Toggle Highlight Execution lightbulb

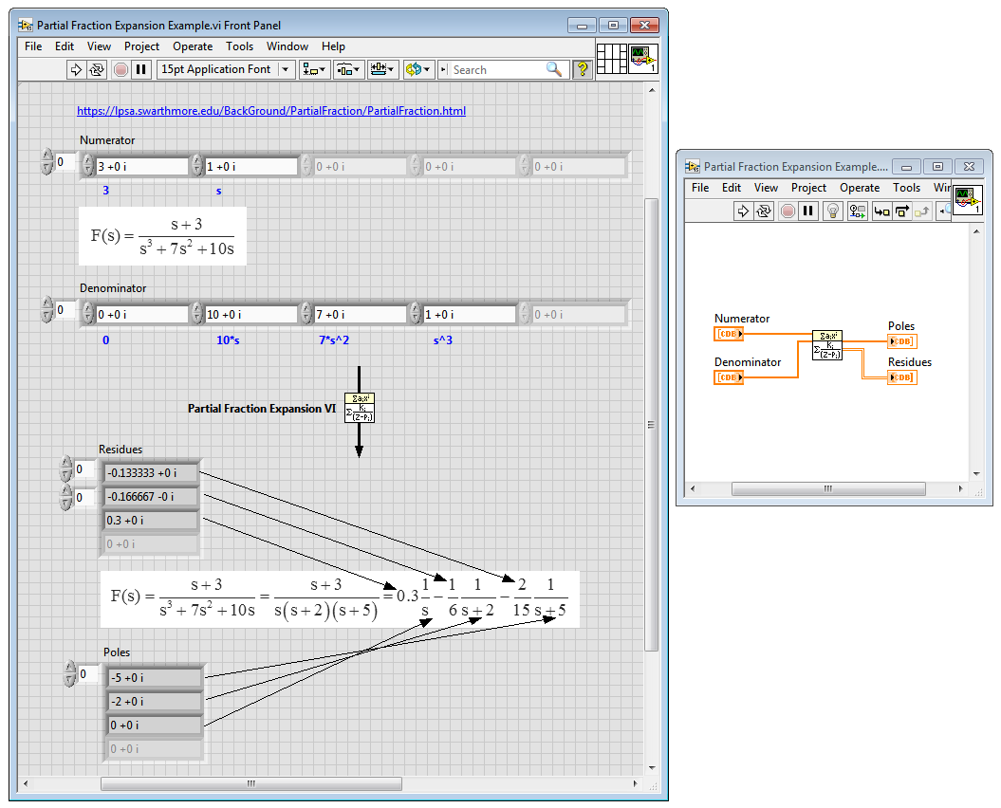point(832,211)
